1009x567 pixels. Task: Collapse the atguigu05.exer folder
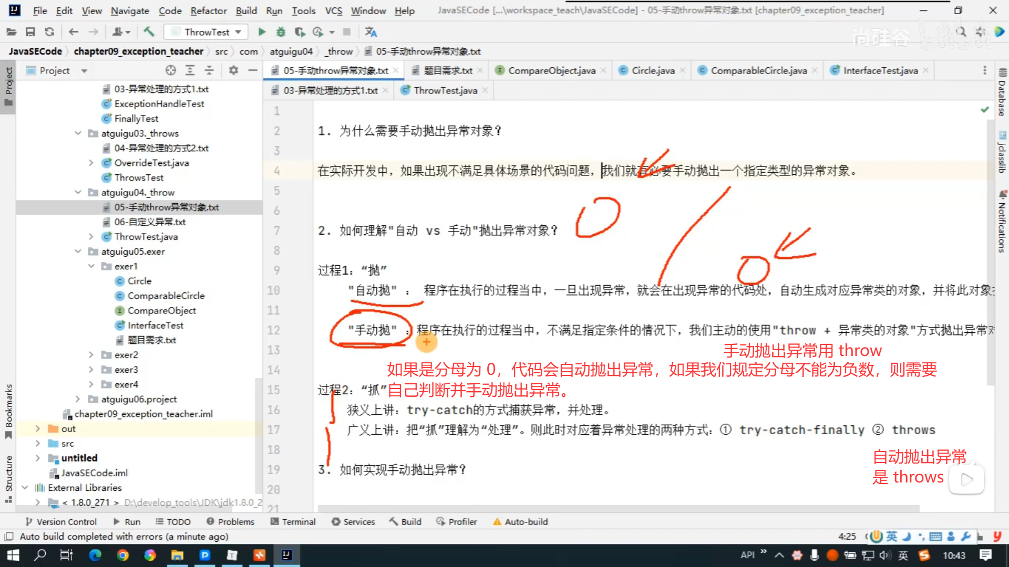78,251
